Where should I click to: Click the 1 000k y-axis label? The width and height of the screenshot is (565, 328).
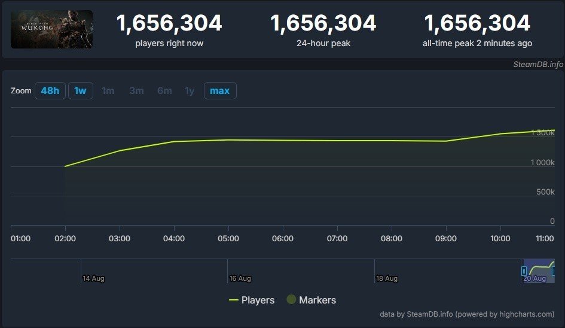click(542, 162)
